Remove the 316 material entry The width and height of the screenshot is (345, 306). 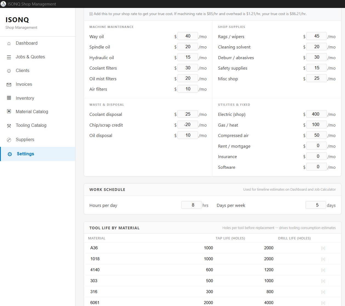[323, 291]
